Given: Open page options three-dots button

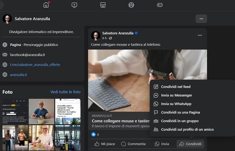Looking at the screenshot, I should [x=201, y=19].
